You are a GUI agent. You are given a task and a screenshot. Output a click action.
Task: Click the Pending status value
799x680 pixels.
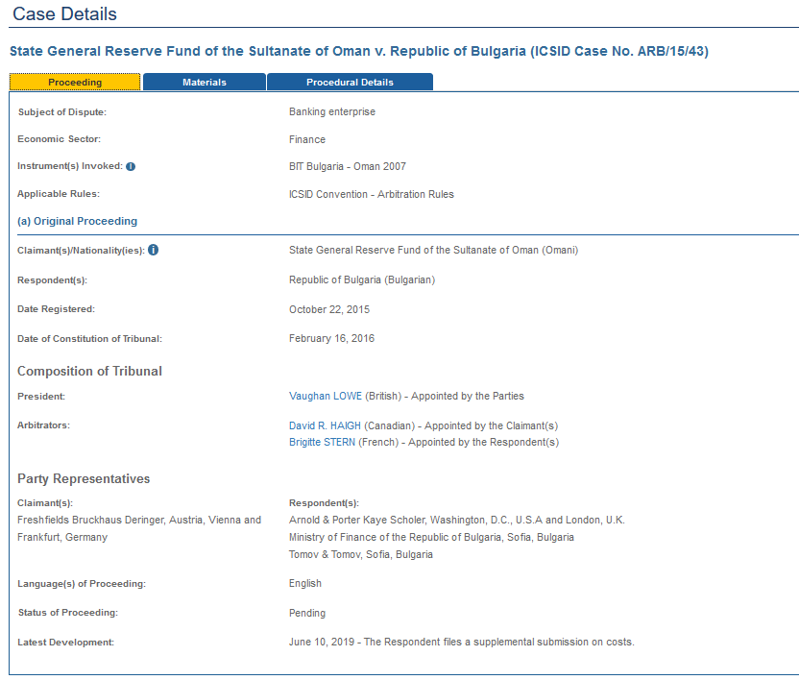(x=306, y=613)
